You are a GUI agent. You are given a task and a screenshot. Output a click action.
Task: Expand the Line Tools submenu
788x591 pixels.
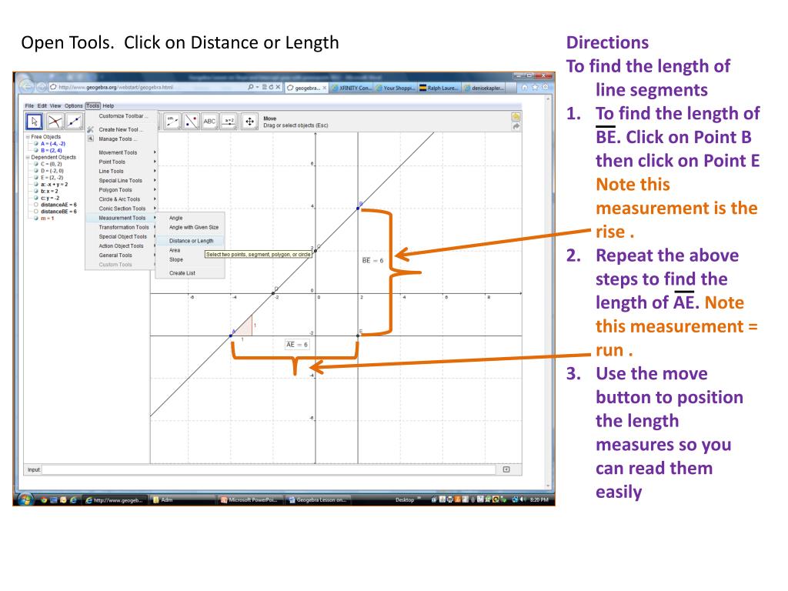point(122,172)
